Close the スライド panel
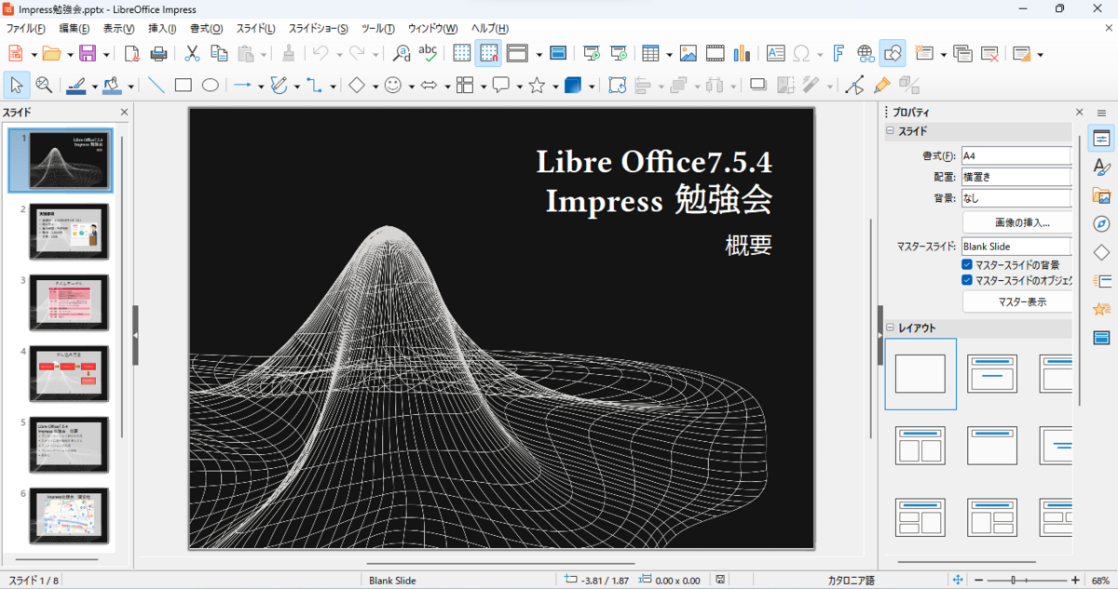 tap(124, 113)
